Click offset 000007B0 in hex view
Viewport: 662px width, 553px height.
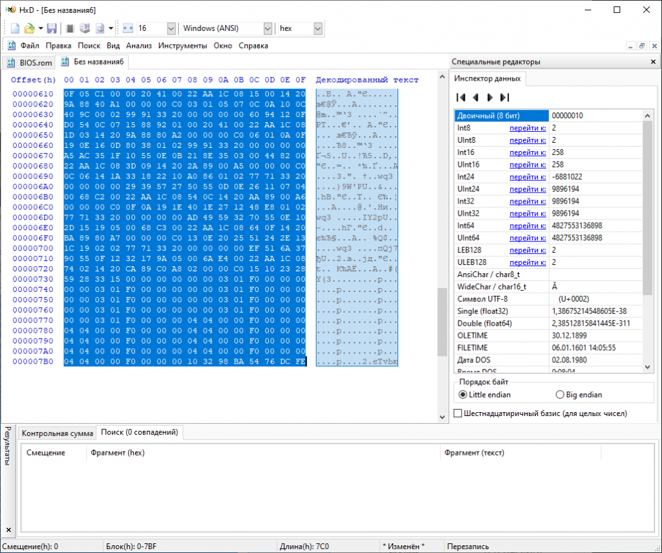pyautogui.click(x=33, y=362)
